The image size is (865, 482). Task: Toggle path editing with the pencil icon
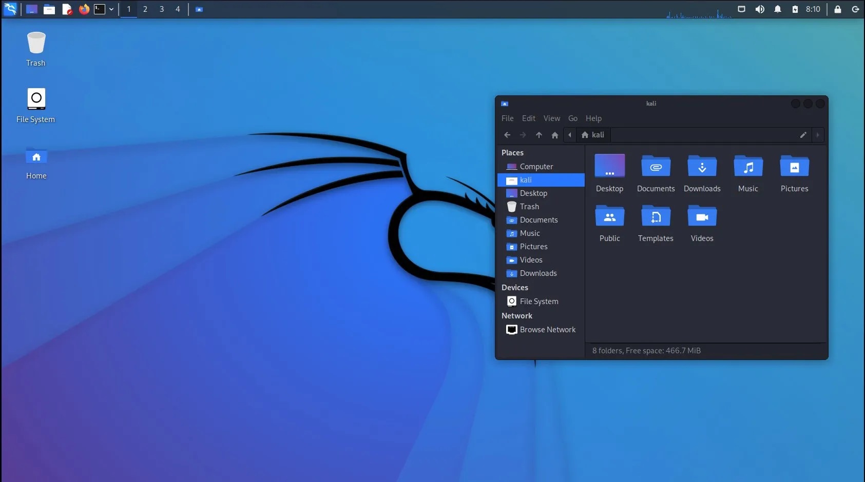click(x=802, y=135)
